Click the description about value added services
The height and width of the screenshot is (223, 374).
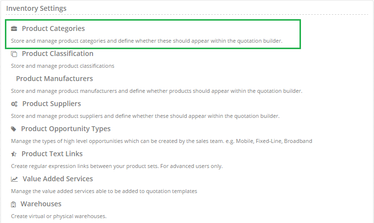pos(104,191)
